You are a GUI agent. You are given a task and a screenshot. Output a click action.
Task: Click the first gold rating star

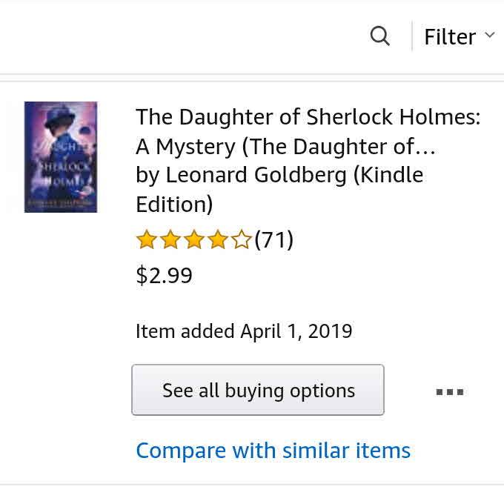point(146,240)
